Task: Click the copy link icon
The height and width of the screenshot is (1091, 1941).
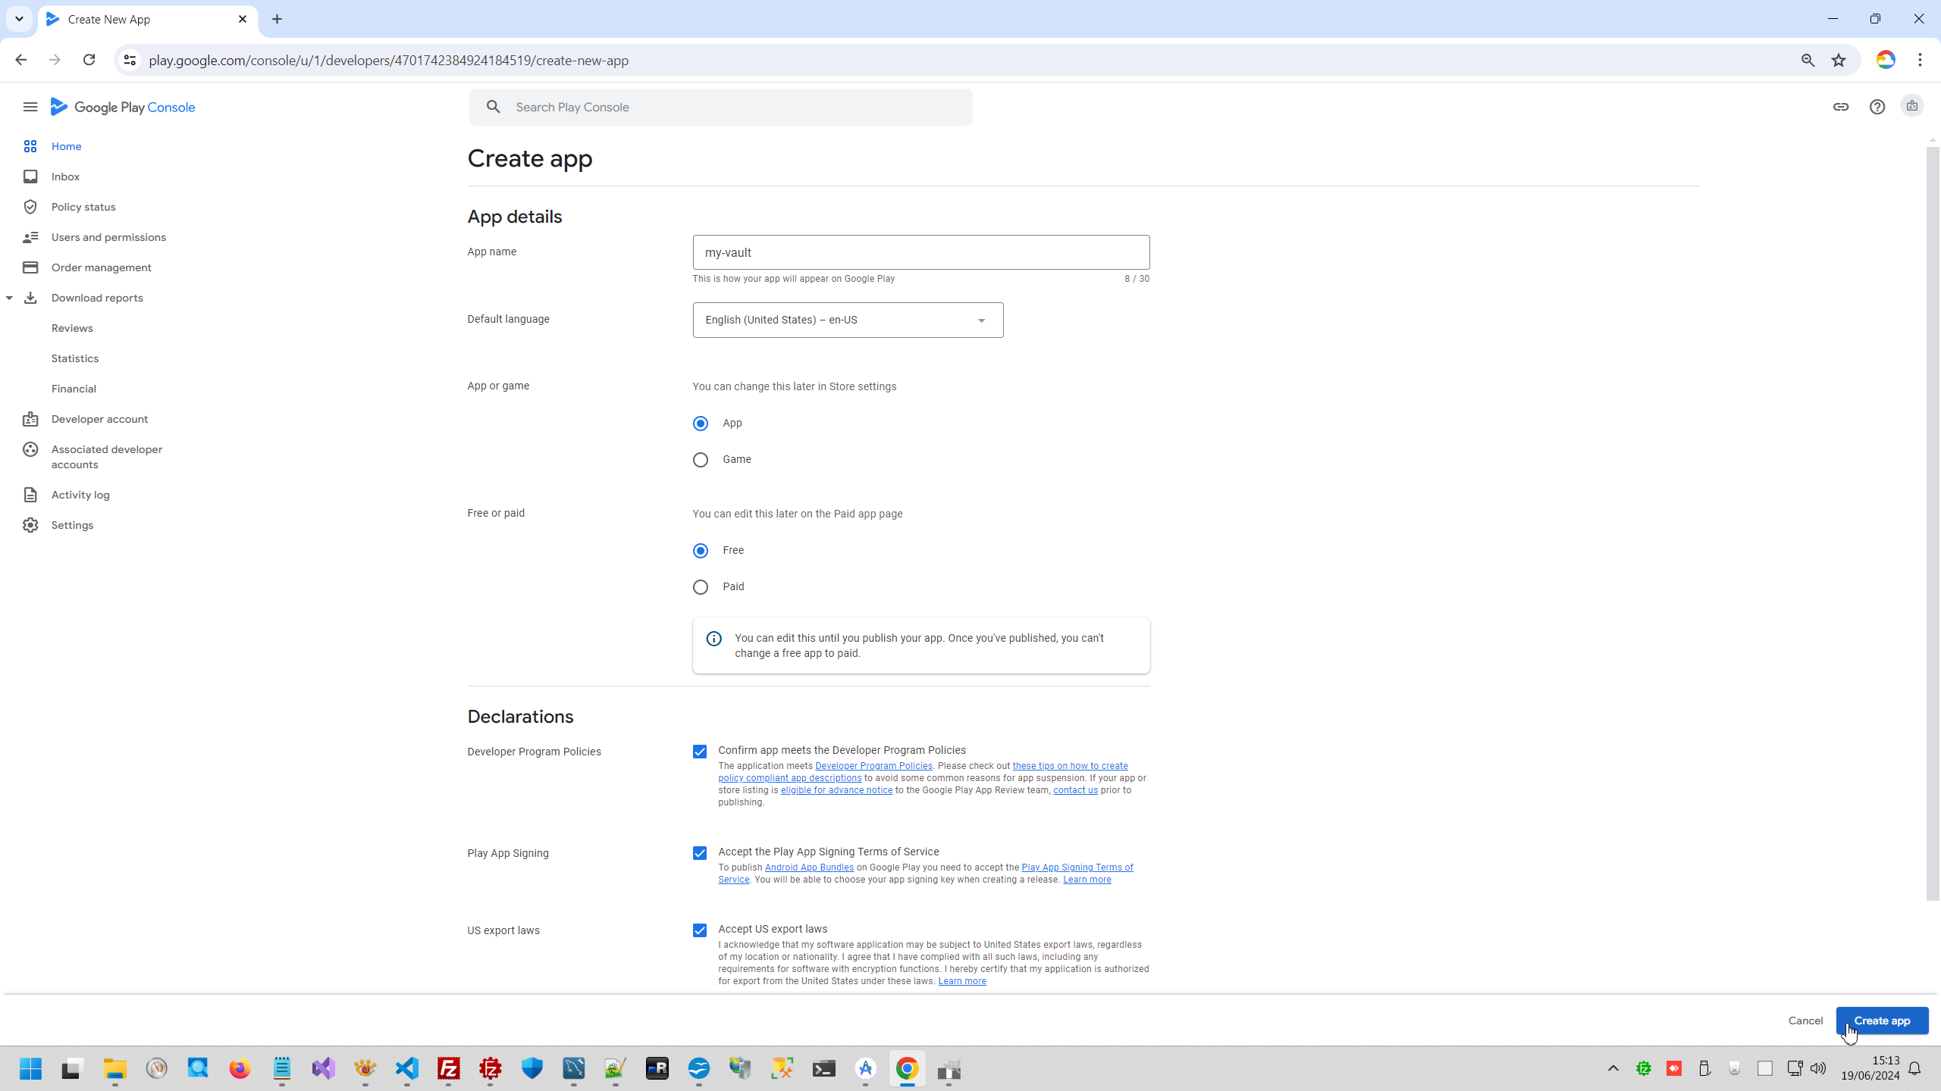Action: (x=1840, y=107)
